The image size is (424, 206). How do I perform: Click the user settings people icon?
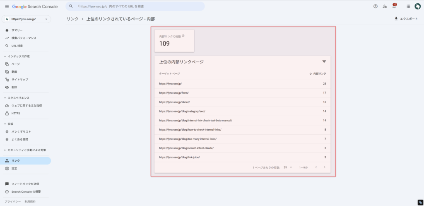(385, 7)
